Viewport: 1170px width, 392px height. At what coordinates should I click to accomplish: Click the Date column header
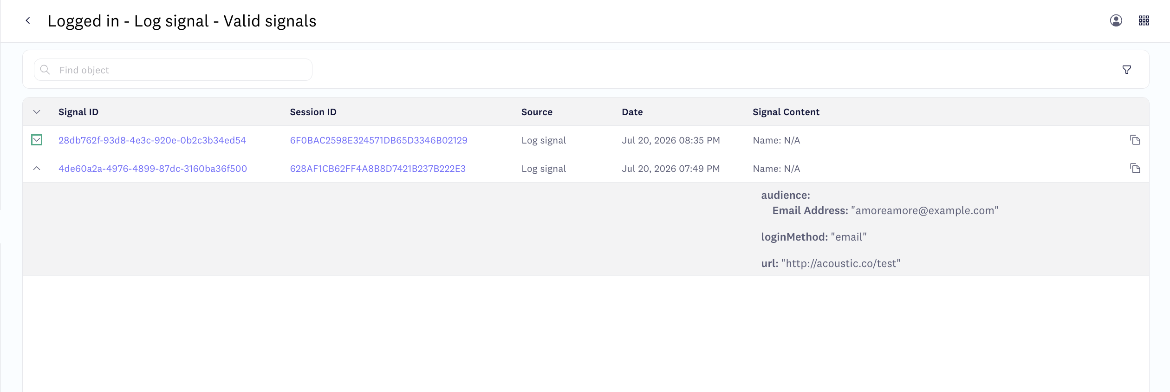pyautogui.click(x=632, y=112)
